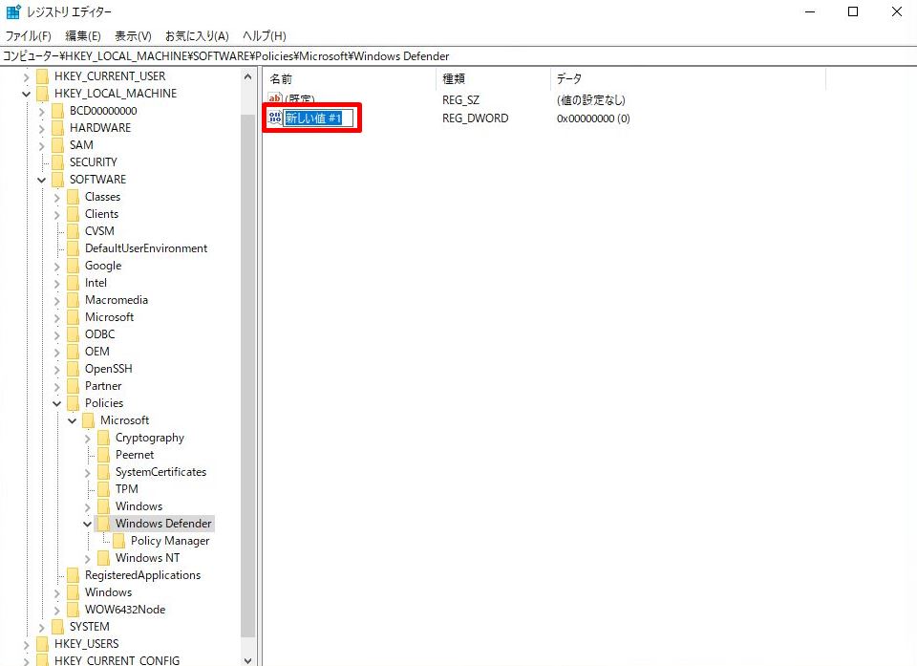The height and width of the screenshot is (666, 917).
Task: Click the CVSM folder icon
Action: pyautogui.click(x=74, y=231)
